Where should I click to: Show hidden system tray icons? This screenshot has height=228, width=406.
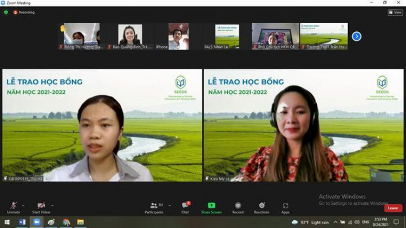[x=335, y=222]
